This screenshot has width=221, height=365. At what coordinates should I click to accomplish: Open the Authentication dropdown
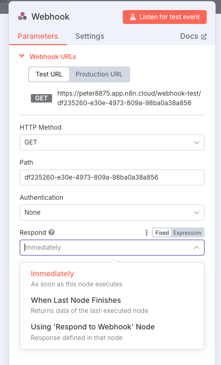pos(112,213)
